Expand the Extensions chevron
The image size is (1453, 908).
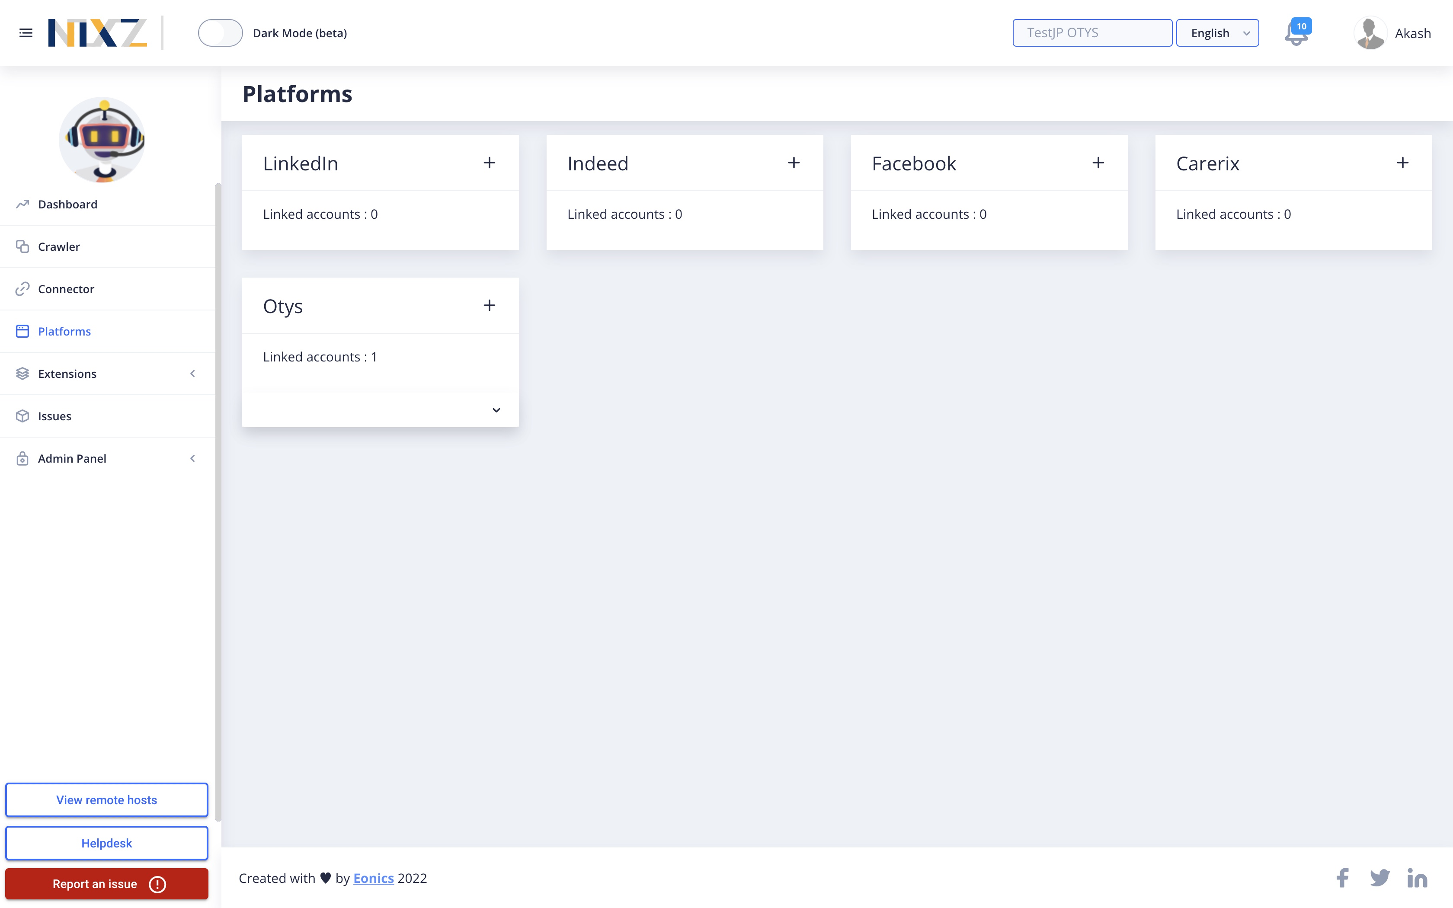point(193,374)
